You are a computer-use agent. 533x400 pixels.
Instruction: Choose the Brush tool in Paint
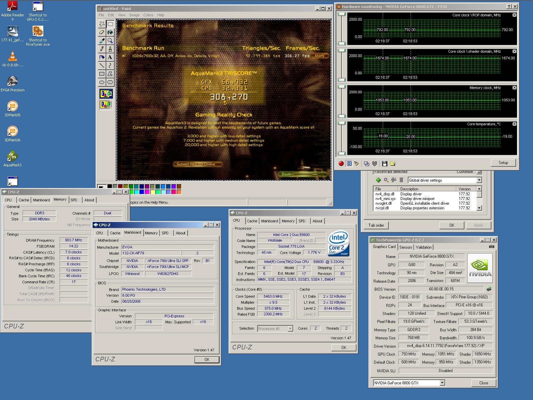click(x=110, y=49)
